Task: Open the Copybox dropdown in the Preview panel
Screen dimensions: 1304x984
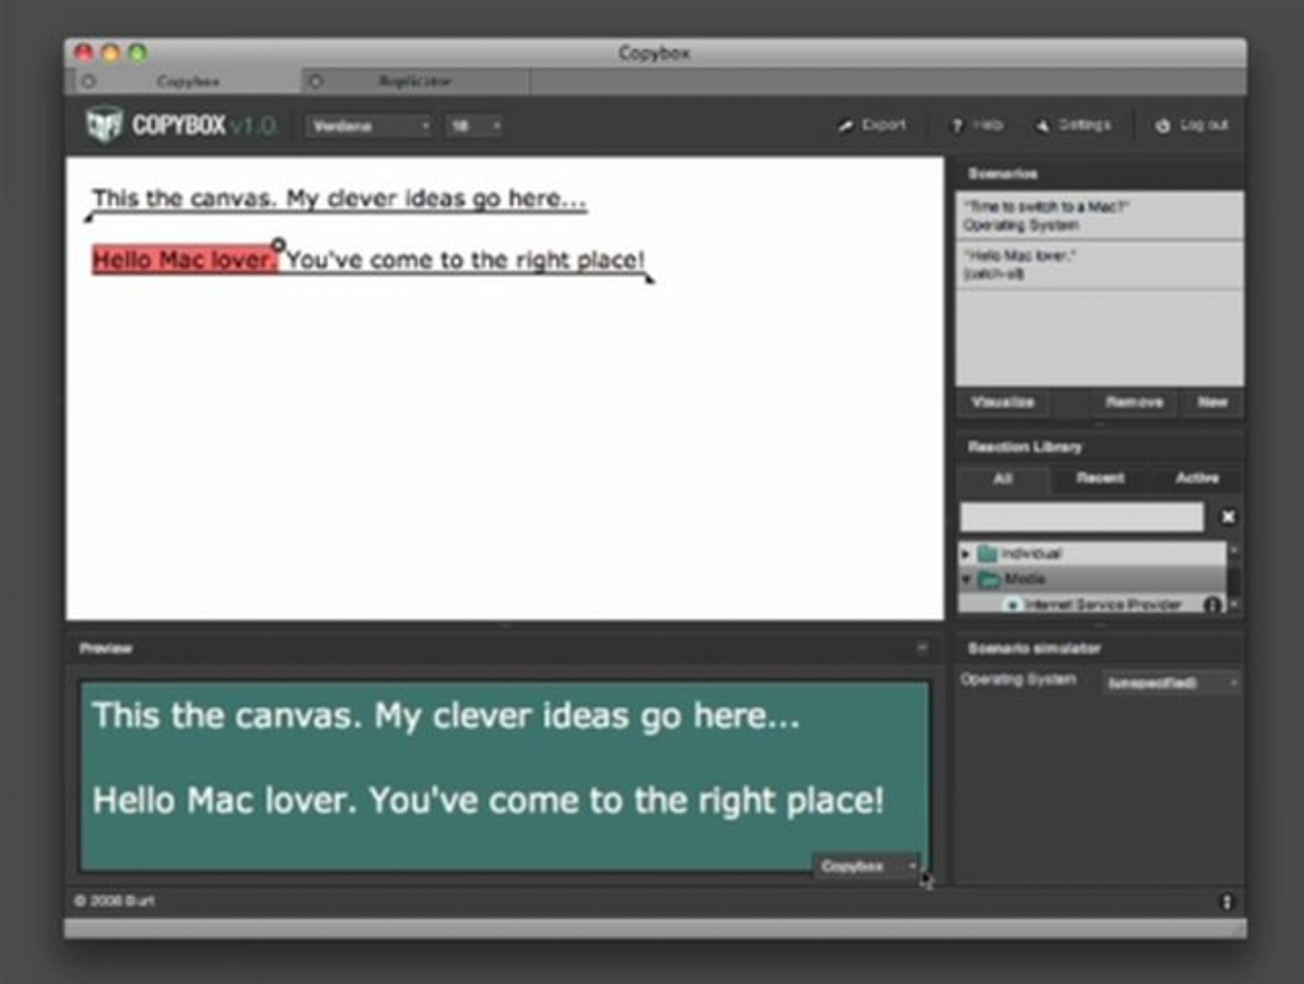Action: pyautogui.click(x=867, y=866)
